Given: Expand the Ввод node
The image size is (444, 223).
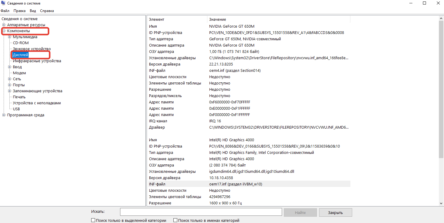Looking at the screenshot, I should (x=10, y=67).
